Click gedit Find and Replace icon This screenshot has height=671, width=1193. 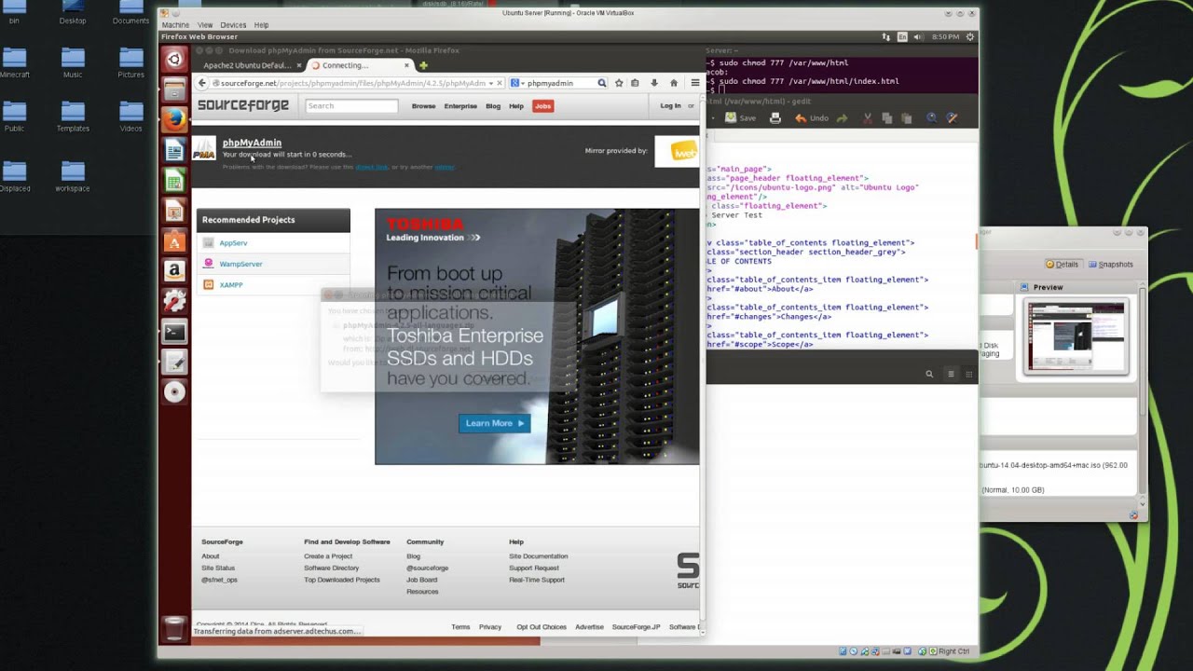pos(952,118)
